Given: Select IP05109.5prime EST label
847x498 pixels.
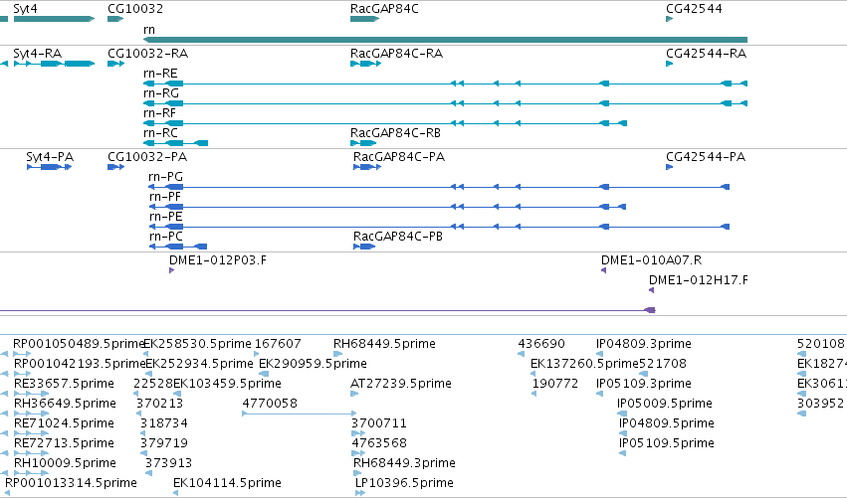Looking at the screenshot, I should 667,444.
